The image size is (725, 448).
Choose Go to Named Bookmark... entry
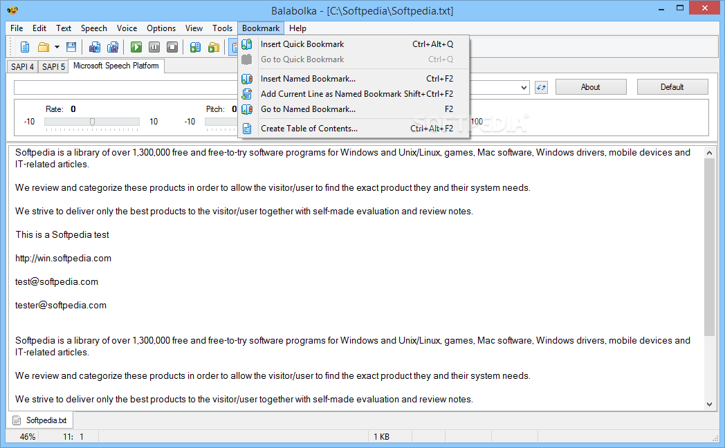click(x=354, y=109)
